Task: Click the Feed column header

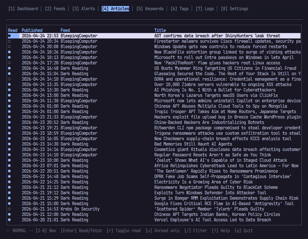Action: 65,30
